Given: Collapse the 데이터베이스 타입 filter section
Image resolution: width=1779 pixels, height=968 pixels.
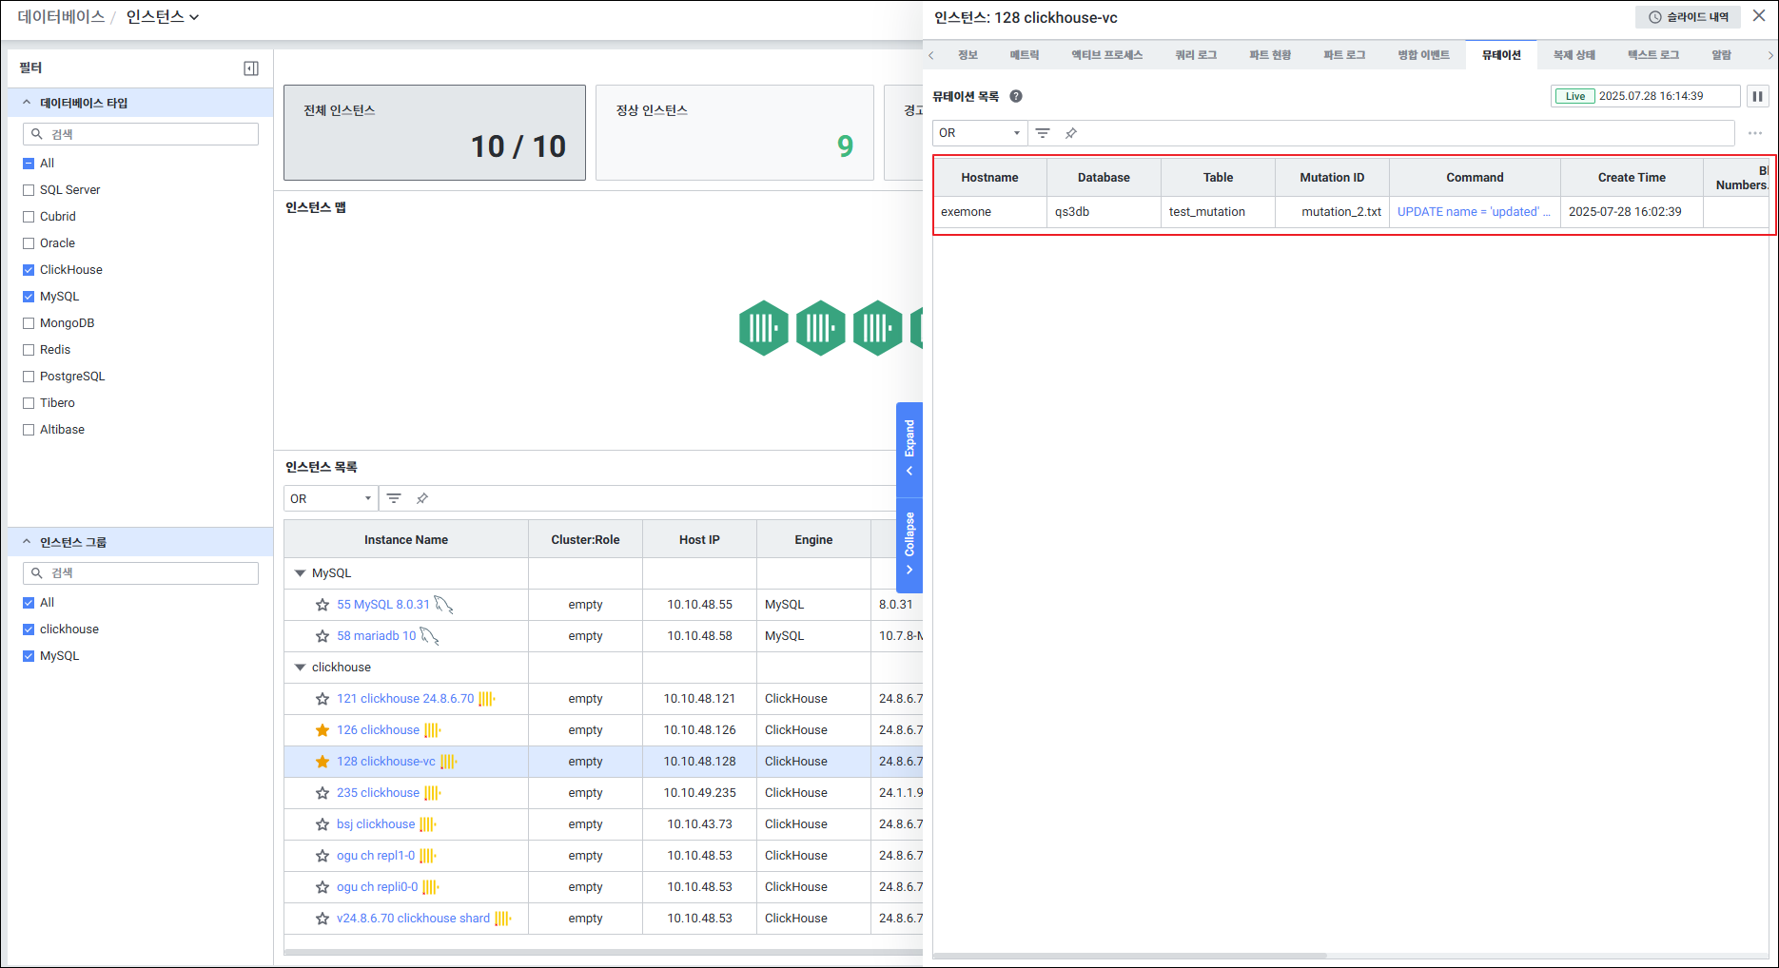Looking at the screenshot, I should [x=27, y=103].
